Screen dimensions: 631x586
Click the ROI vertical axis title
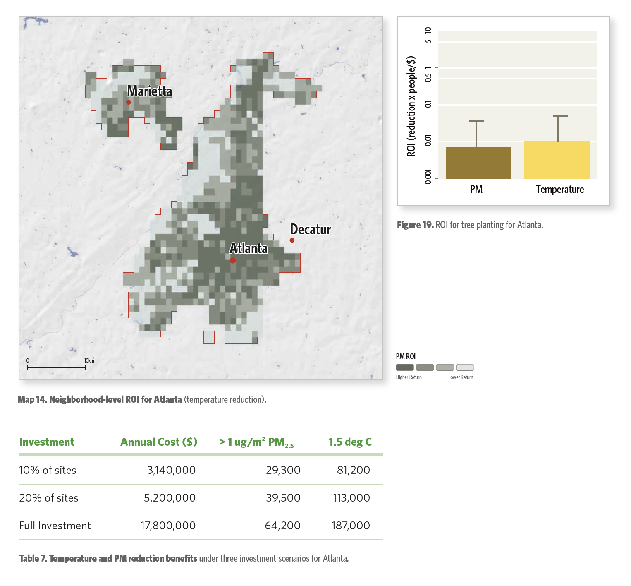[411, 106]
